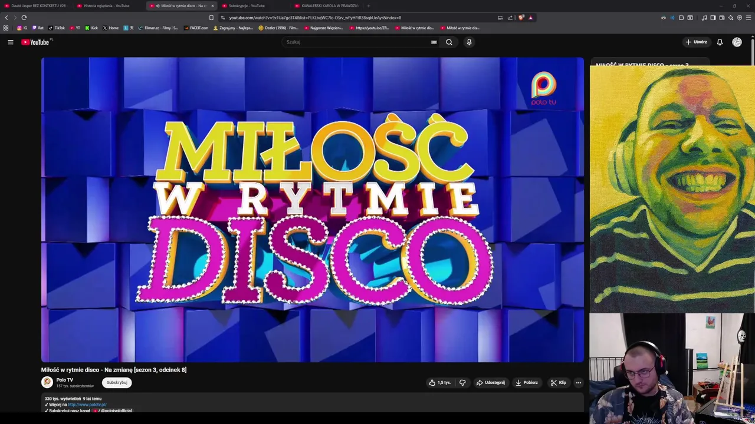Open the account avatar menu
The image size is (755, 424).
coord(737,42)
